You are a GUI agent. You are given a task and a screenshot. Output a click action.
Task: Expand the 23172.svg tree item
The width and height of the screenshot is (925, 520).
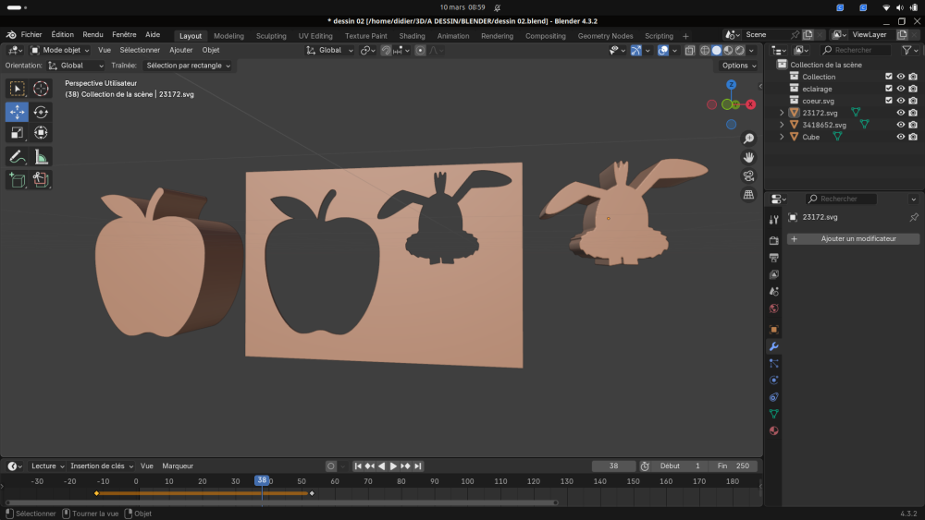pos(782,113)
